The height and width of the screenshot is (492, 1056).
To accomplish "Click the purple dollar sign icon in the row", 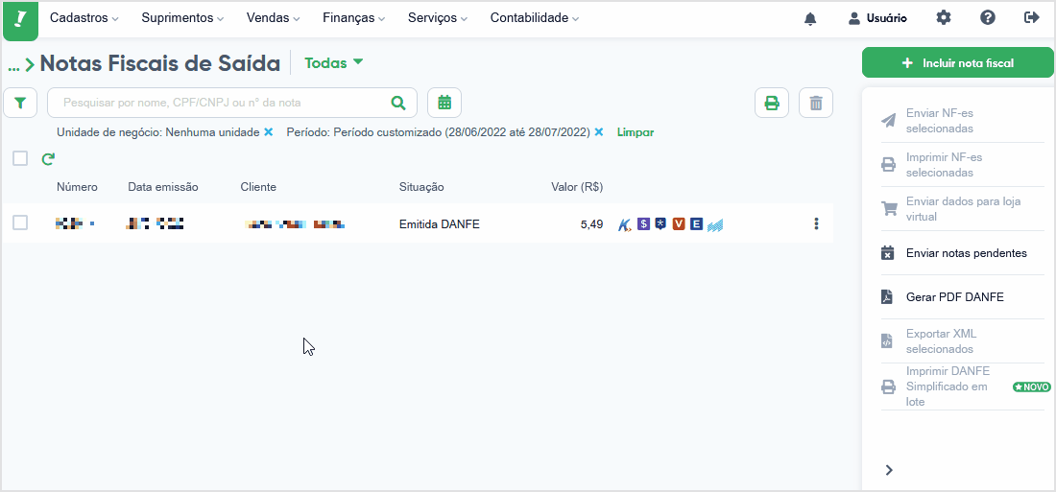I will tap(643, 223).
